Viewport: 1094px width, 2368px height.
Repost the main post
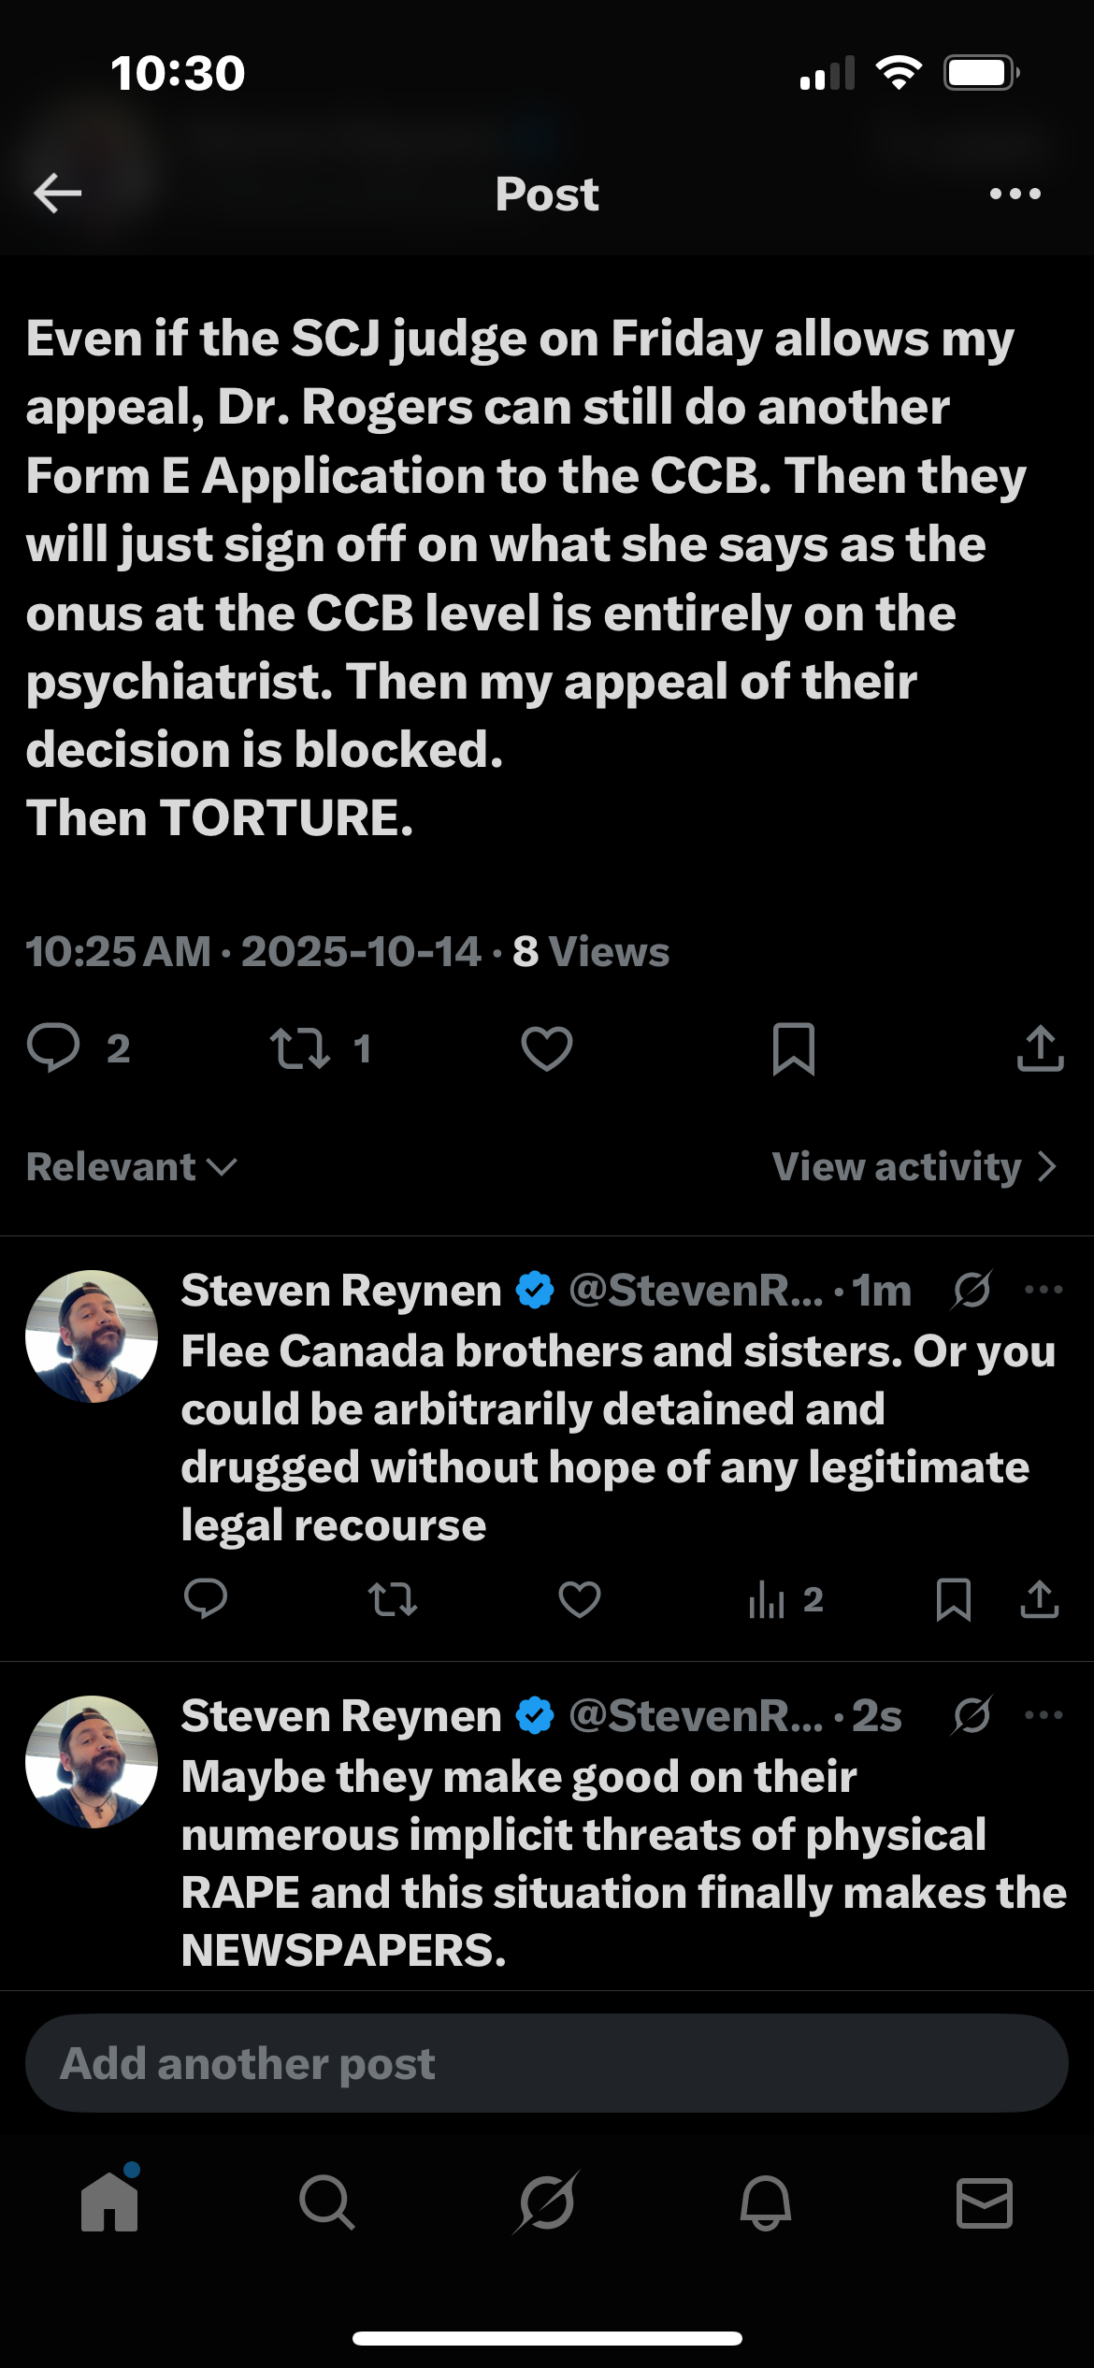point(299,1047)
